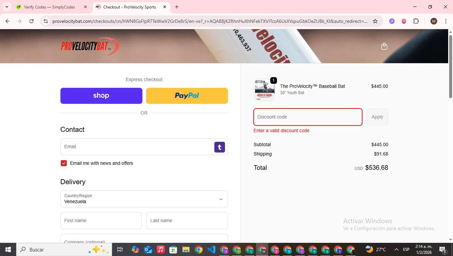Open File Explorer from the taskbar
The width and height of the screenshot is (453, 256).
[x=186, y=250]
